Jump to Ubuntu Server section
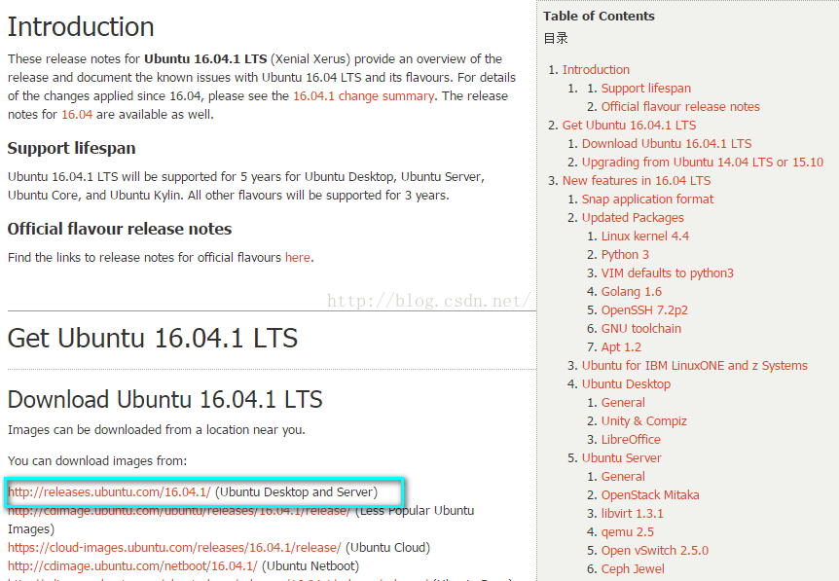This screenshot has height=581, width=839. point(621,458)
